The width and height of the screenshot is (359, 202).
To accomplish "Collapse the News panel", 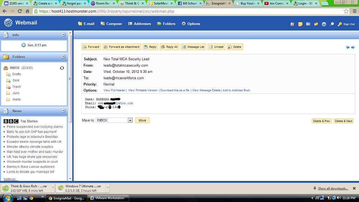I will pos(63,110).
